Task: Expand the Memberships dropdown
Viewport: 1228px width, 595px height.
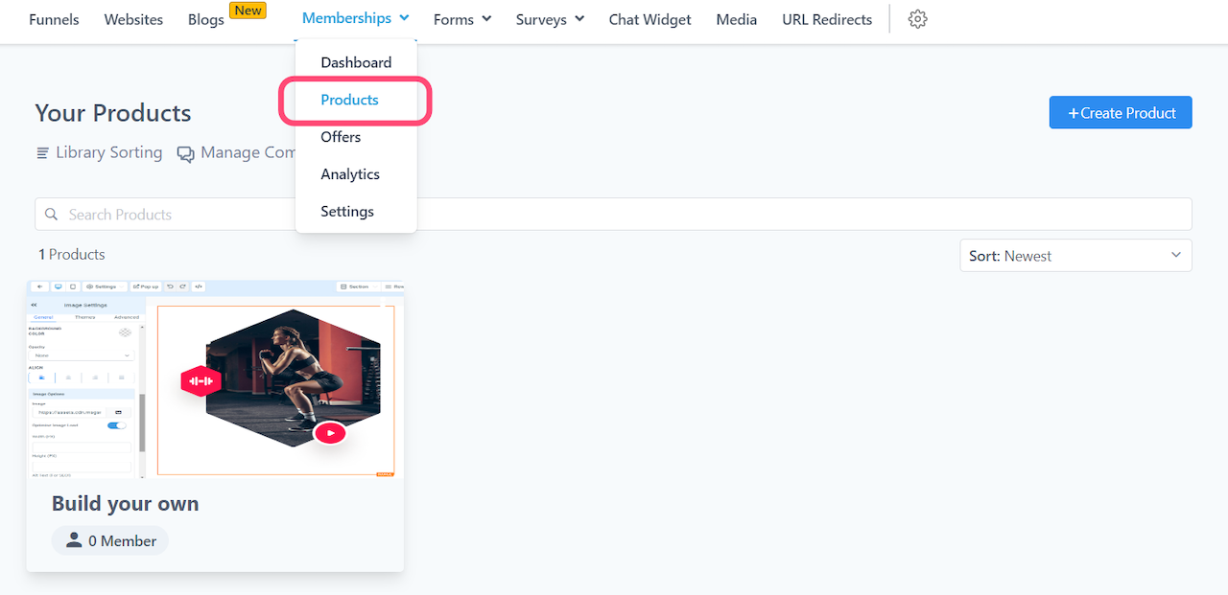Action: pyautogui.click(x=355, y=18)
